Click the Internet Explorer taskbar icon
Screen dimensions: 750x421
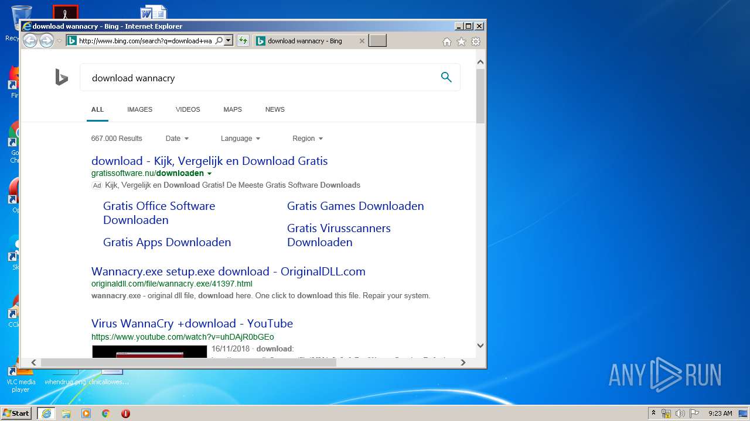[46, 413]
